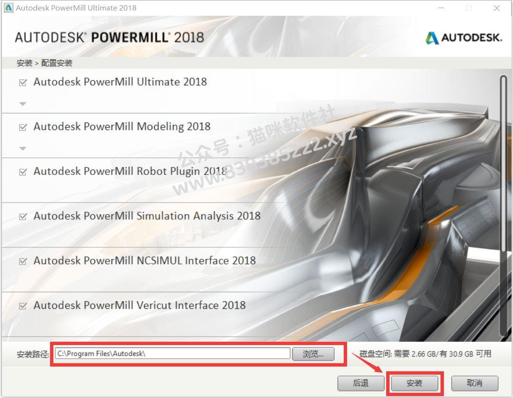Uncheck Autodesk PowerMill Ultimate 2018 checkbox
The height and width of the screenshot is (398, 513).
tap(23, 82)
